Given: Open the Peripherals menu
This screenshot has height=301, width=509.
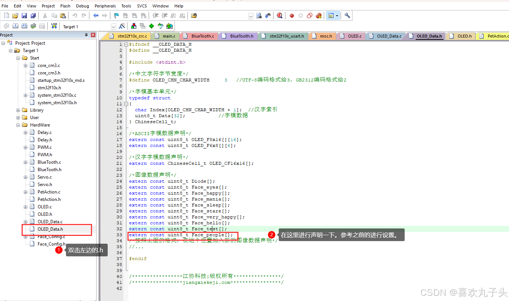Looking at the screenshot, I should [105, 6].
